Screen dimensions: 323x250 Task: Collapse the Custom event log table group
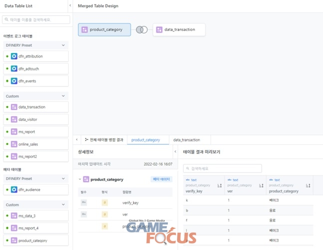point(63,96)
